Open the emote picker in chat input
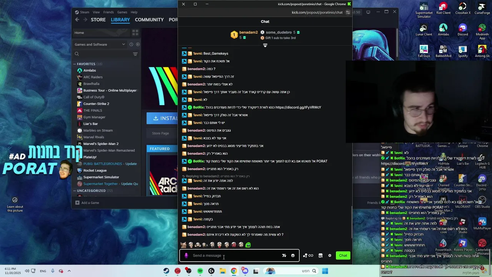The image size is (492, 277). point(293,255)
